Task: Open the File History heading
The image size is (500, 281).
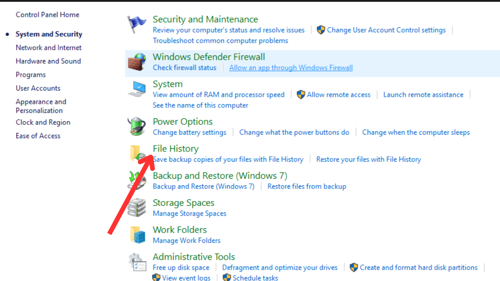Action: (x=176, y=149)
